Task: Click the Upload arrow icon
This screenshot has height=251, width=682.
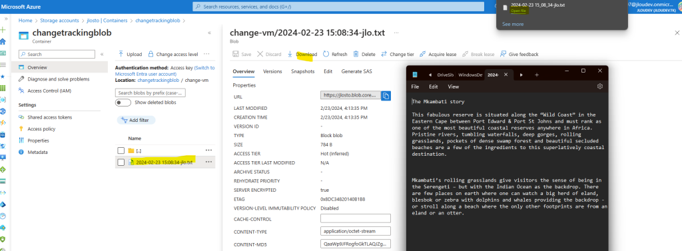Action: pos(121,54)
